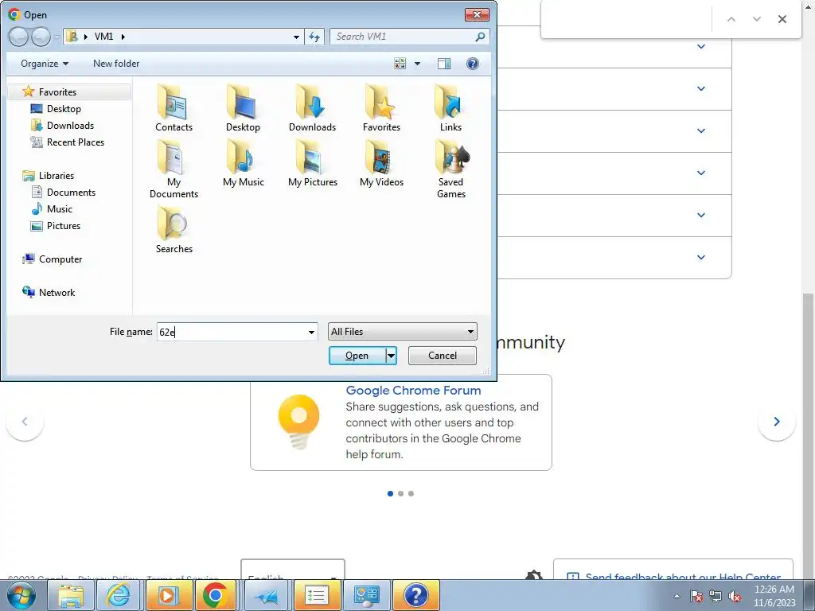Screen dimensions: 815x611
Task: Go to previous find result arrow
Action: click(x=731, y=19)
